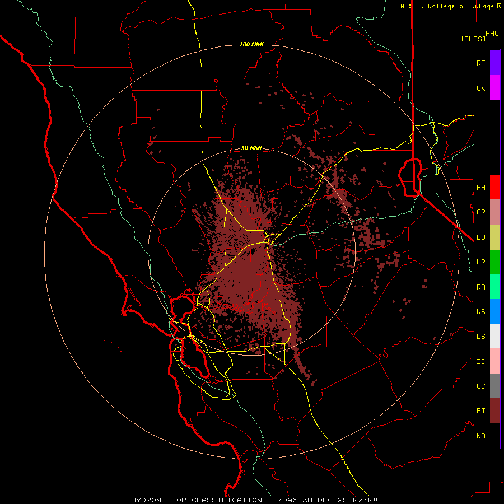Click the HHC product label
The image size is (504, 504).
[492, 34]
